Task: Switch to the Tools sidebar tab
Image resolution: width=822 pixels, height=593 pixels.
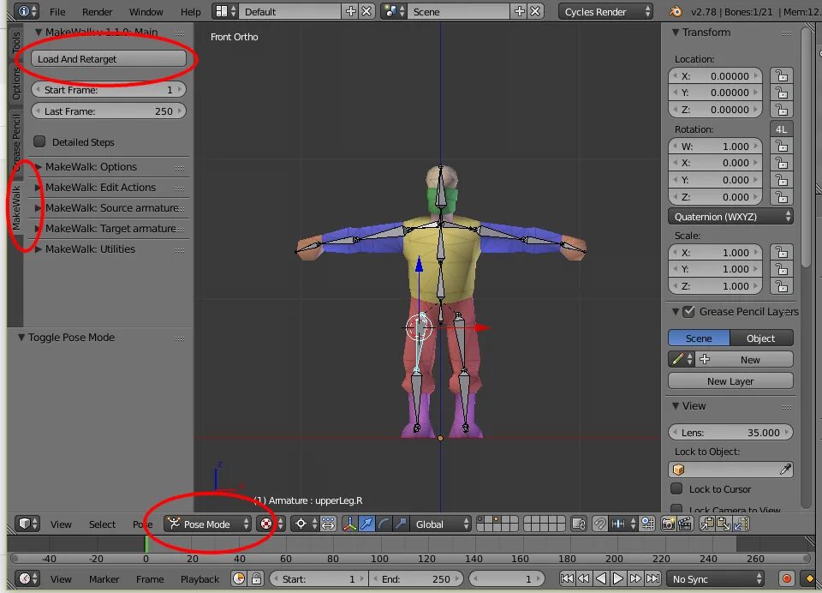Action: [x=15, y=42]
